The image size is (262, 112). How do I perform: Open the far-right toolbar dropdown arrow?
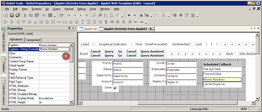[197, 17]
